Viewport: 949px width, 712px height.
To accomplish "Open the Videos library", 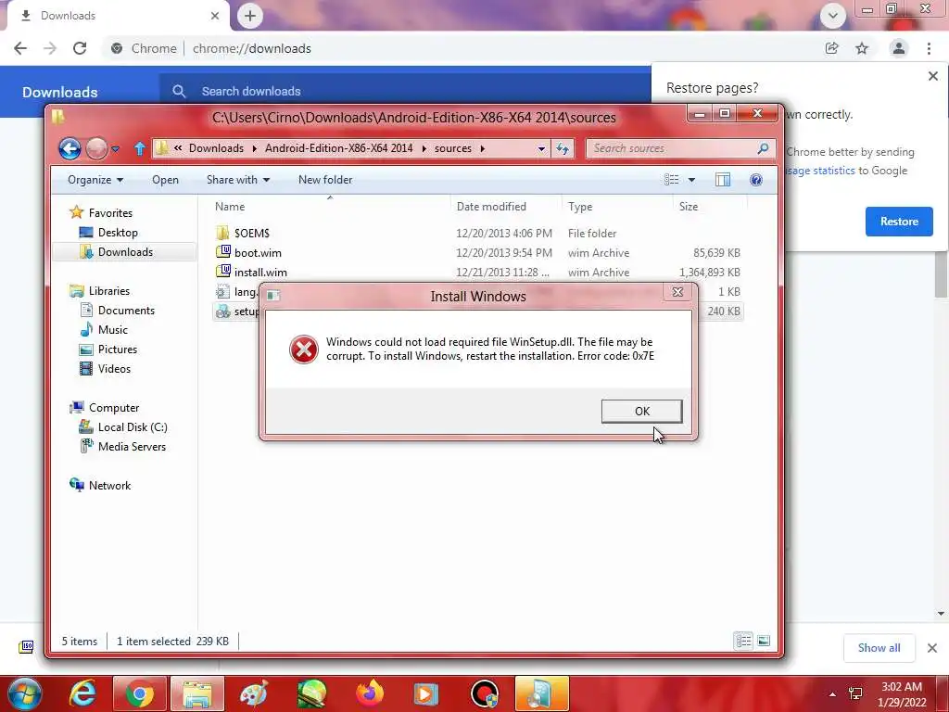I will click(114, 369).
